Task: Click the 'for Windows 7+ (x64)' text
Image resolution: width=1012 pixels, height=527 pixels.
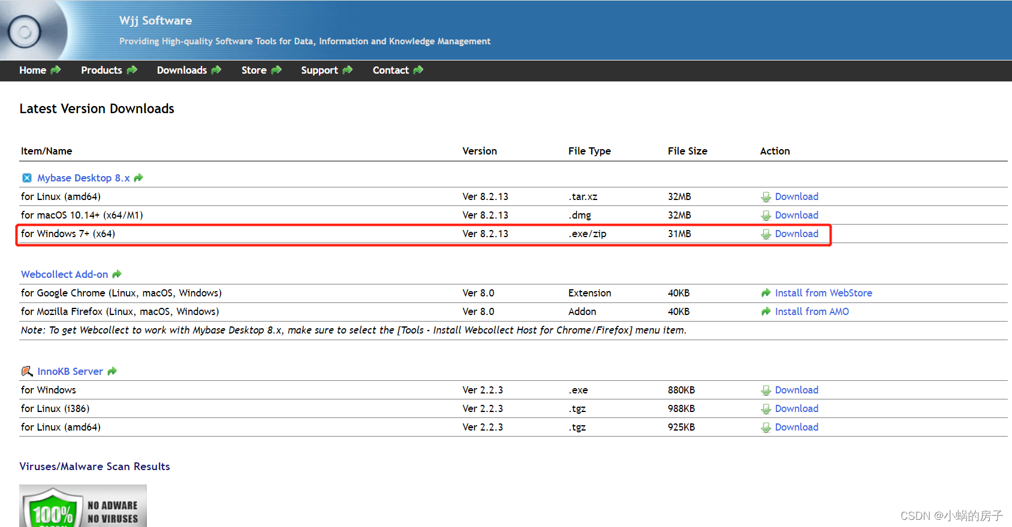Action: [x=68, y=234]
